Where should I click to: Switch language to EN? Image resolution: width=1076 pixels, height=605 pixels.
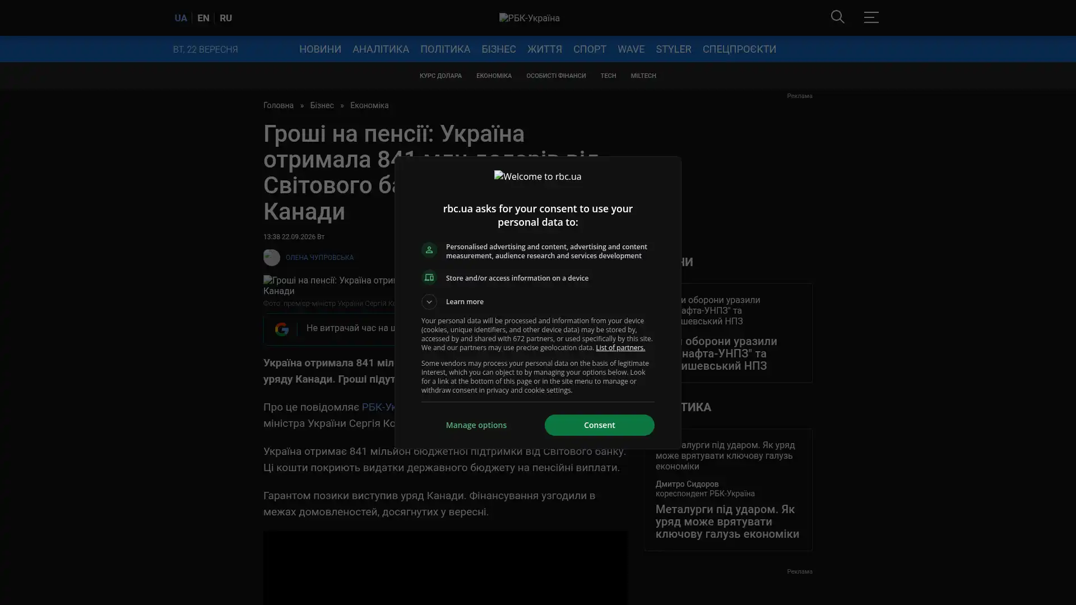[203, 18]
